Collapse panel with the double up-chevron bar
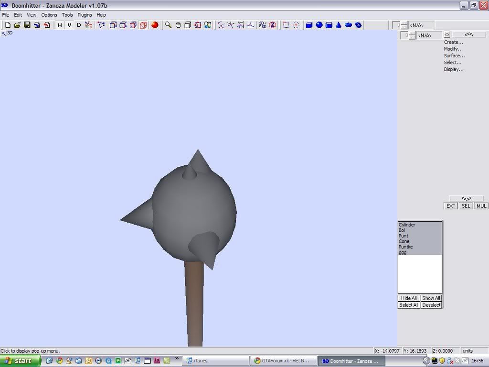 [469, 34]
